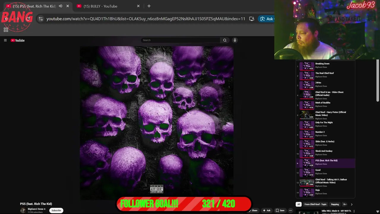380x214 pixels.
Task: Open the tab groups grid icon
Action: pyautogui.click(x=6, y=30)
